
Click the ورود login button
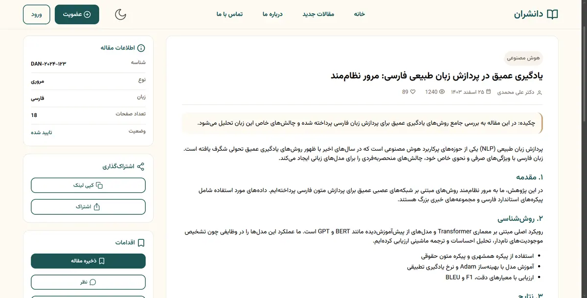36,14
